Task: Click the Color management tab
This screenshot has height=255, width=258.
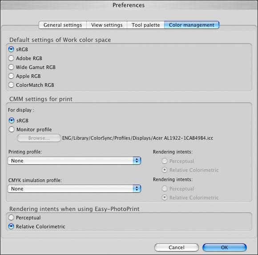Action: (192, 25)
